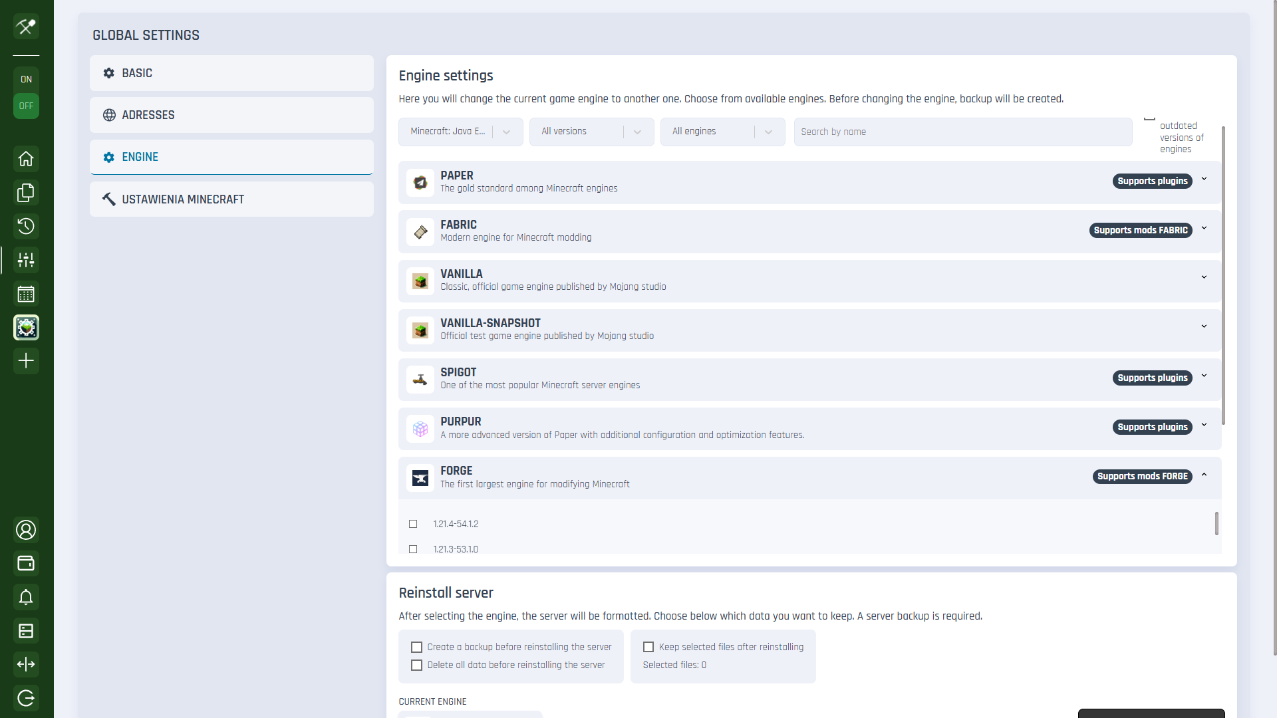The width and height of the screenshot is (1277, 718).
Task: Switch to the BASIC settings tab
Action: pyautogui.click(x=231, y=73)
